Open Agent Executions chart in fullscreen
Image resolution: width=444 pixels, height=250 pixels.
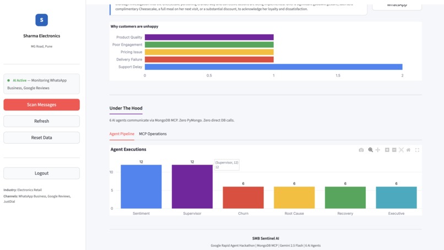[417, 150]
